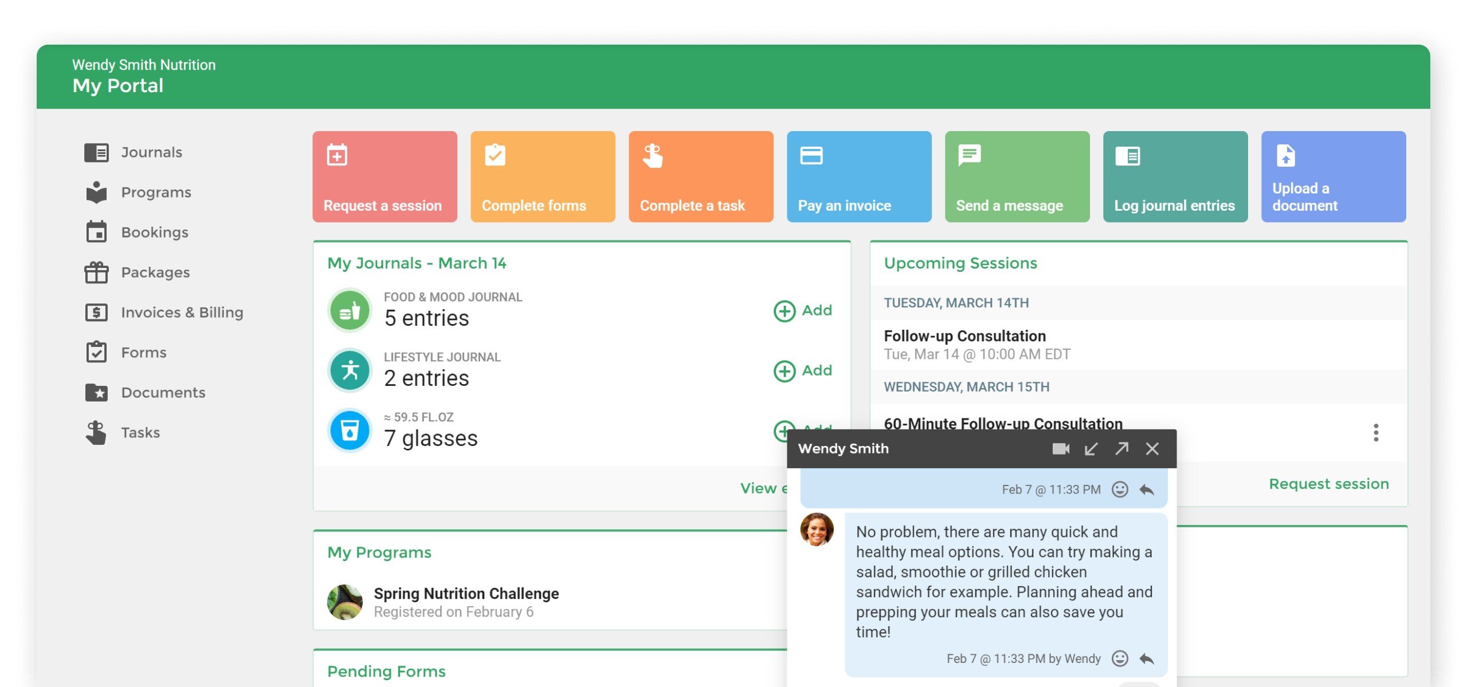Add a Lifestyle Journal entry
This screenshot has height=687, width=1467.
[x=803, y=371]
